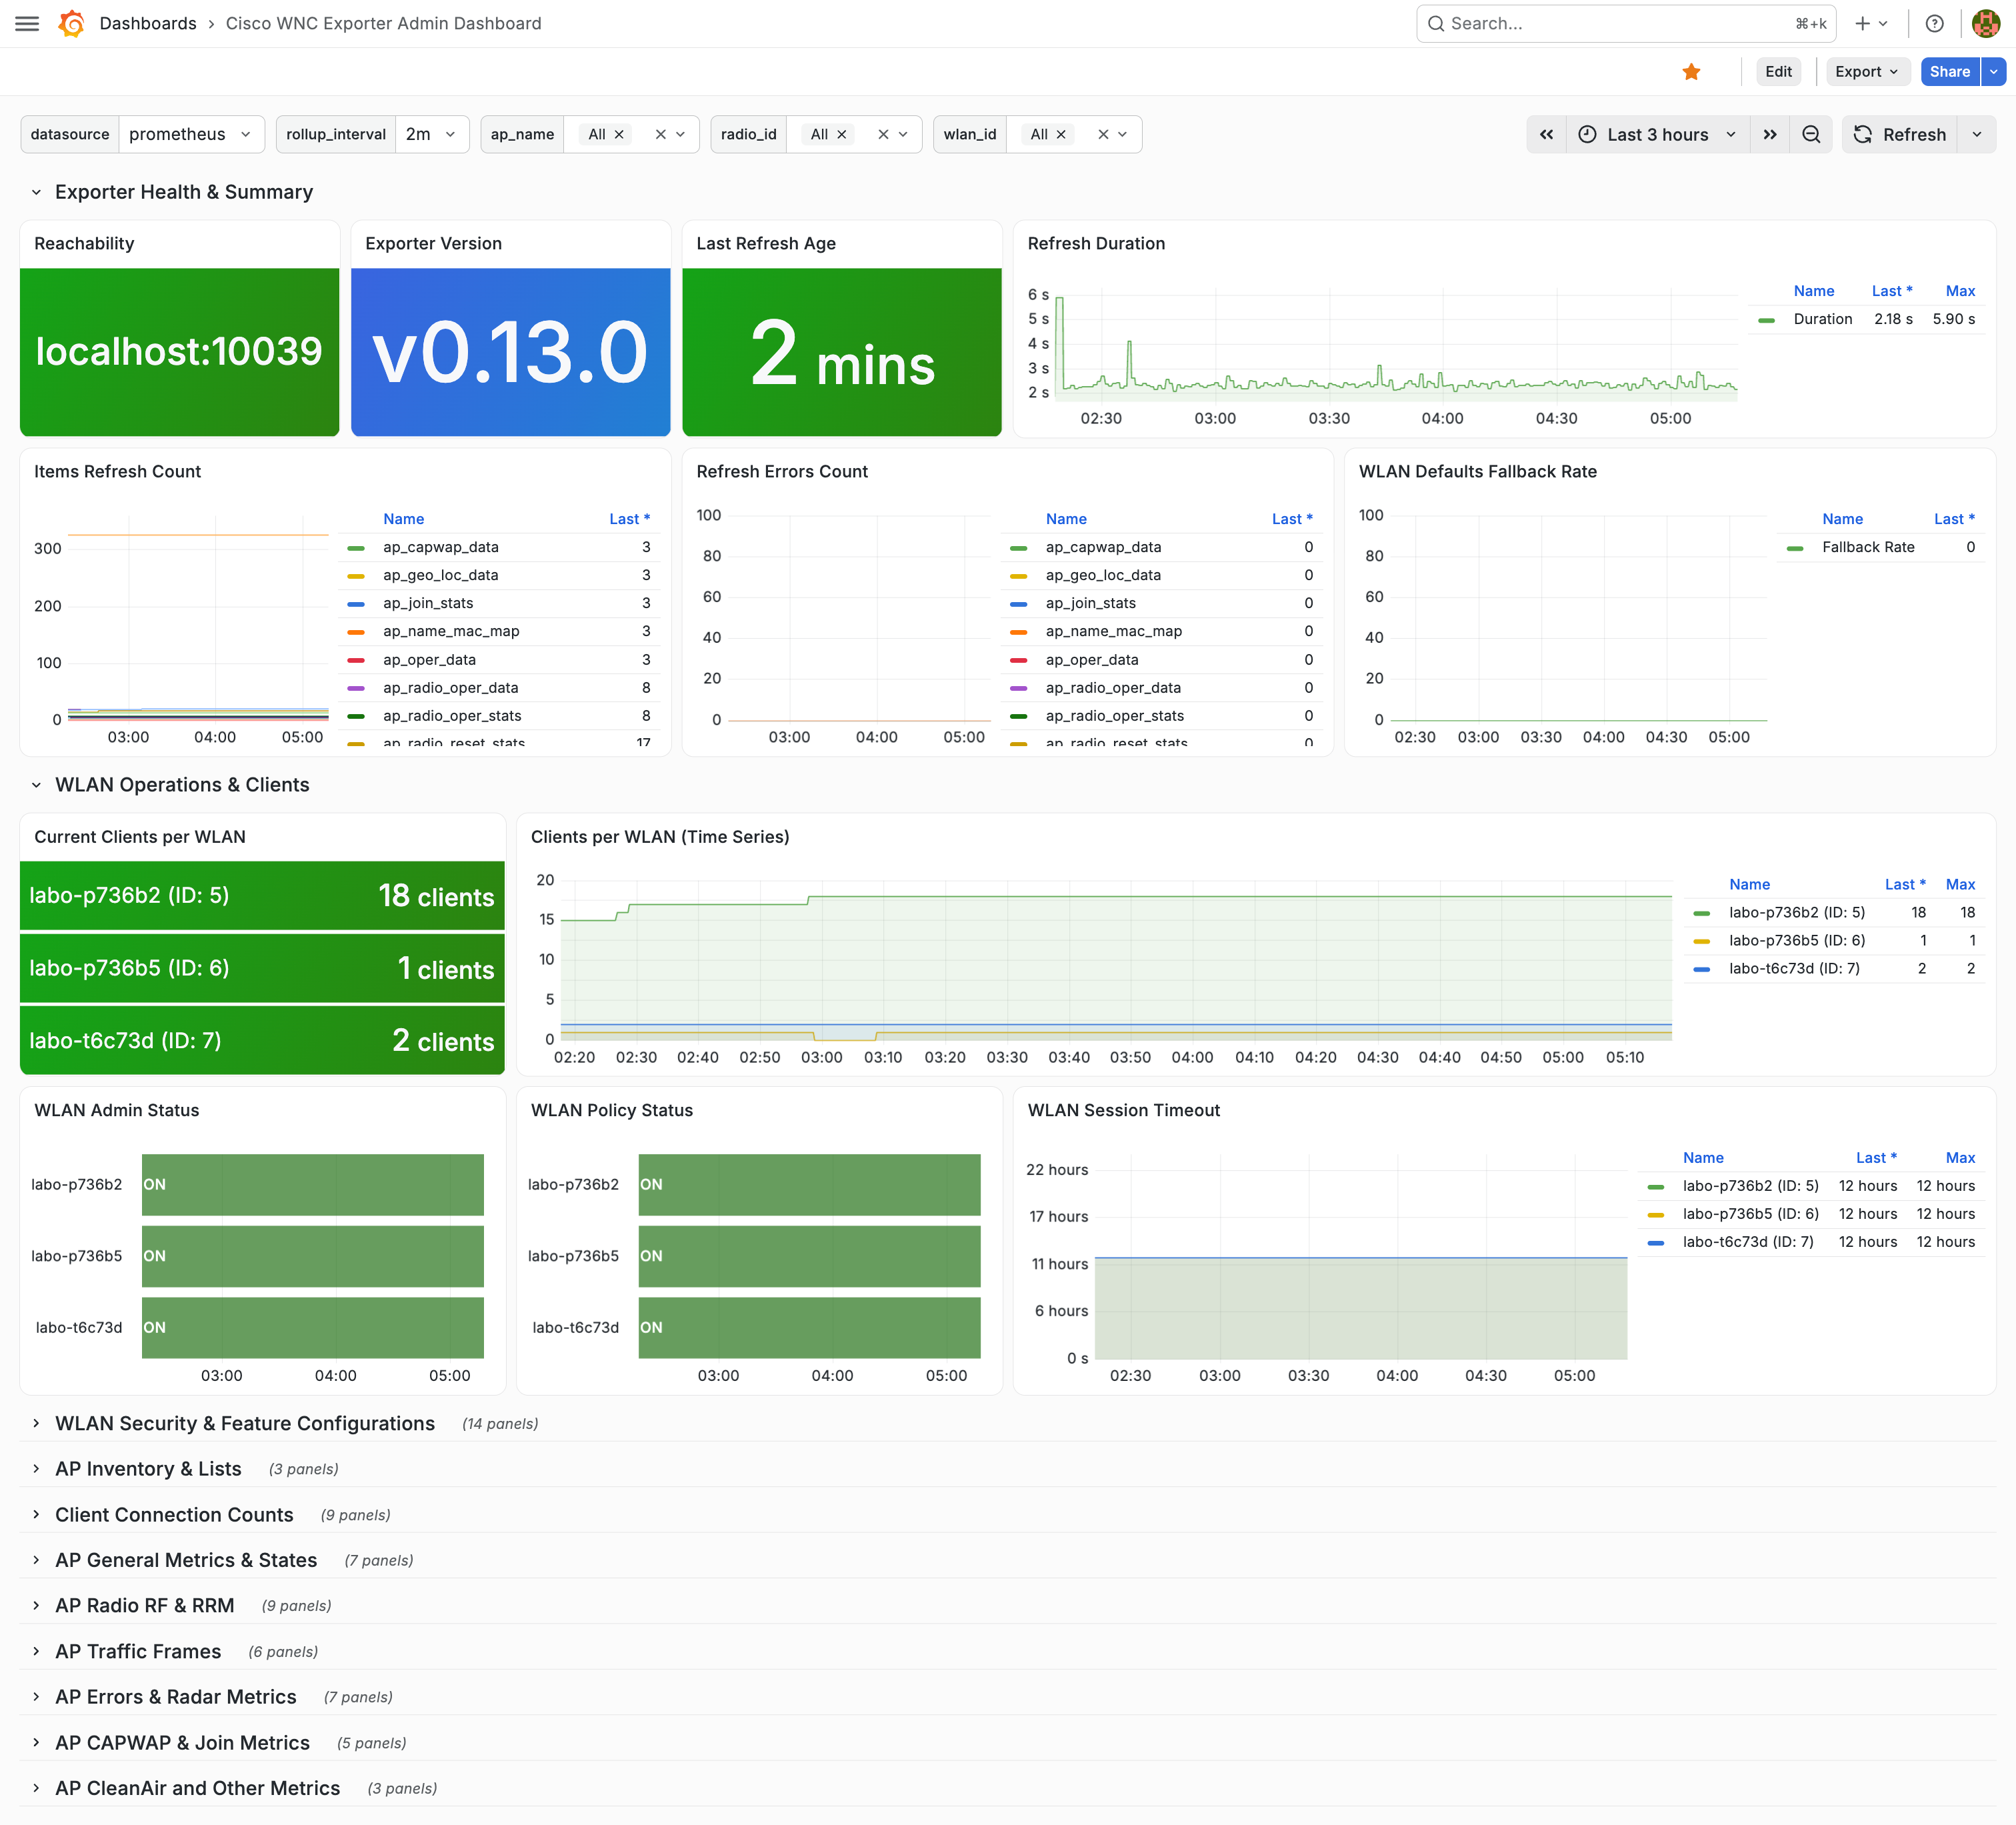This screenshot has height=1825, width=2016.
Task: Clear the ap_name All selection chip
Action: click(x=619, y=134)
